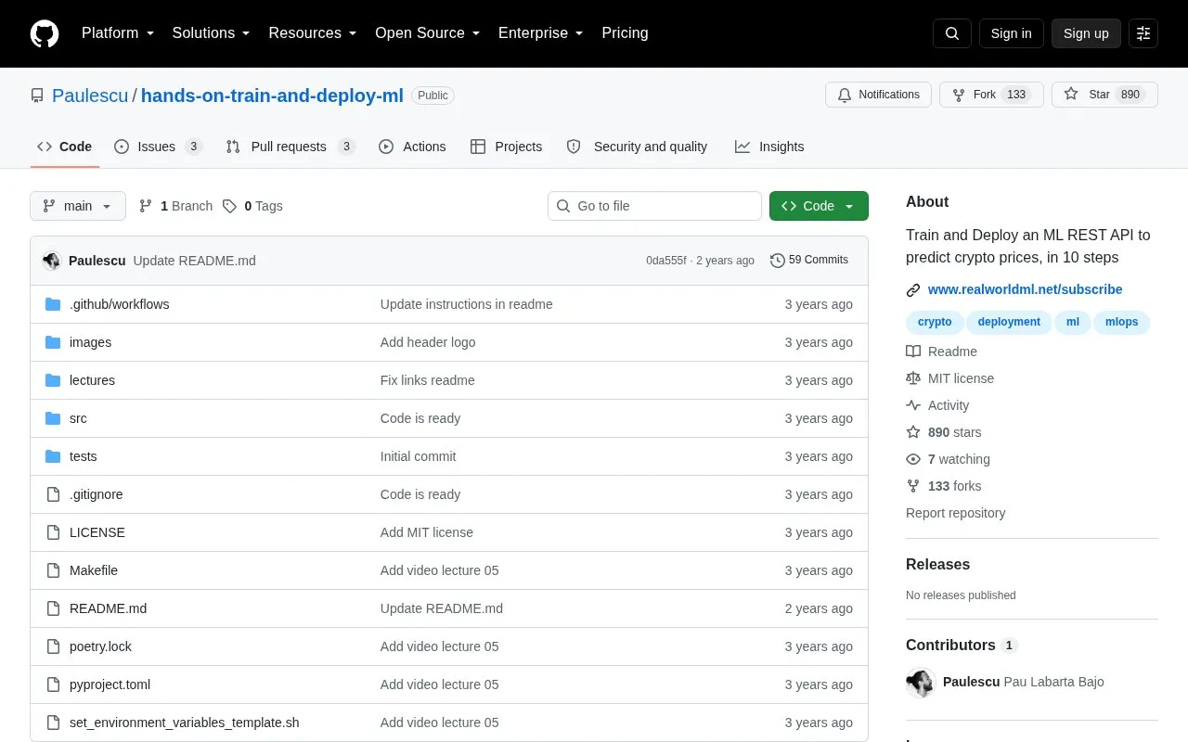Switch to the Issues tab
Screen dimensions: 1188x742
[x=158, y=147]
